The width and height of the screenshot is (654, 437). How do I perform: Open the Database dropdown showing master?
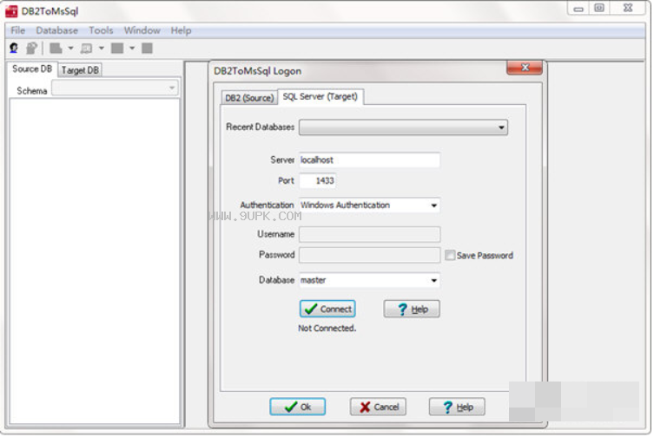point(433,280)
